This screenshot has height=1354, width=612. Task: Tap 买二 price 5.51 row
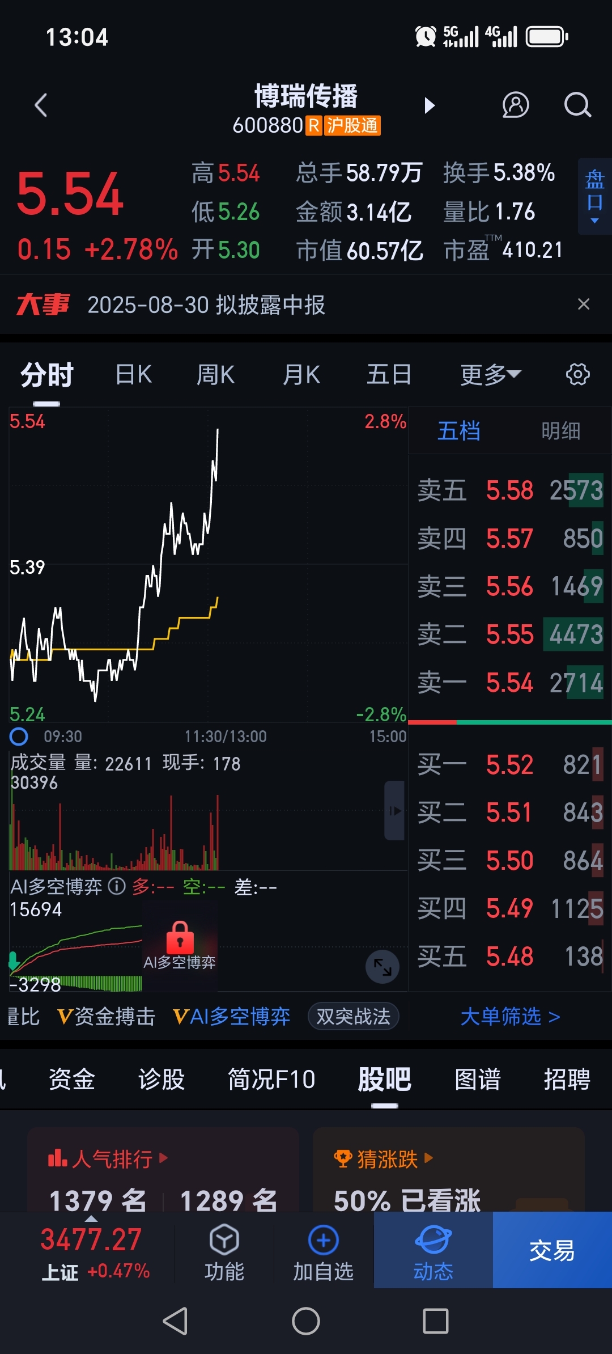[510, 813]
